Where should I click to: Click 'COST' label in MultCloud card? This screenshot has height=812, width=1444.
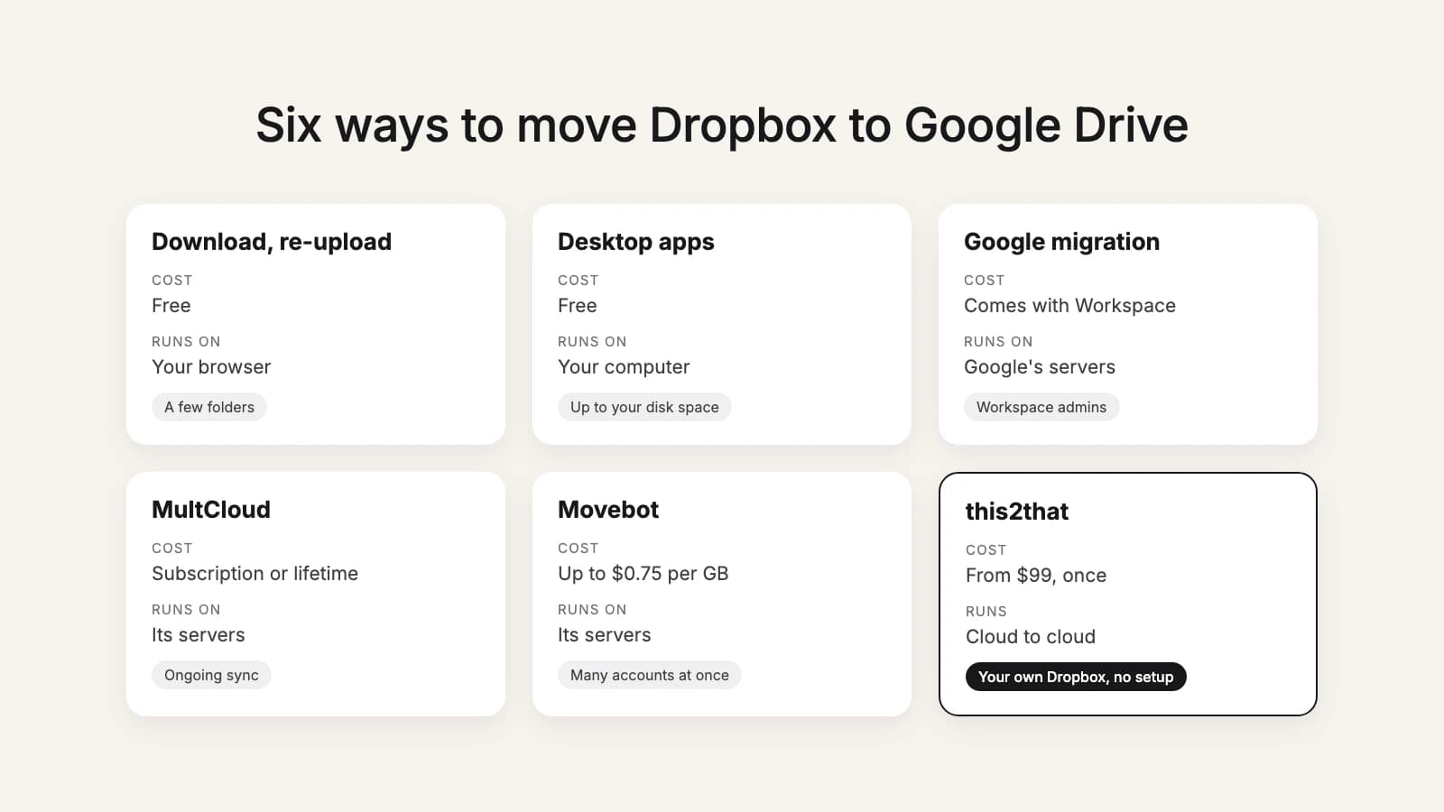point(171,549)
